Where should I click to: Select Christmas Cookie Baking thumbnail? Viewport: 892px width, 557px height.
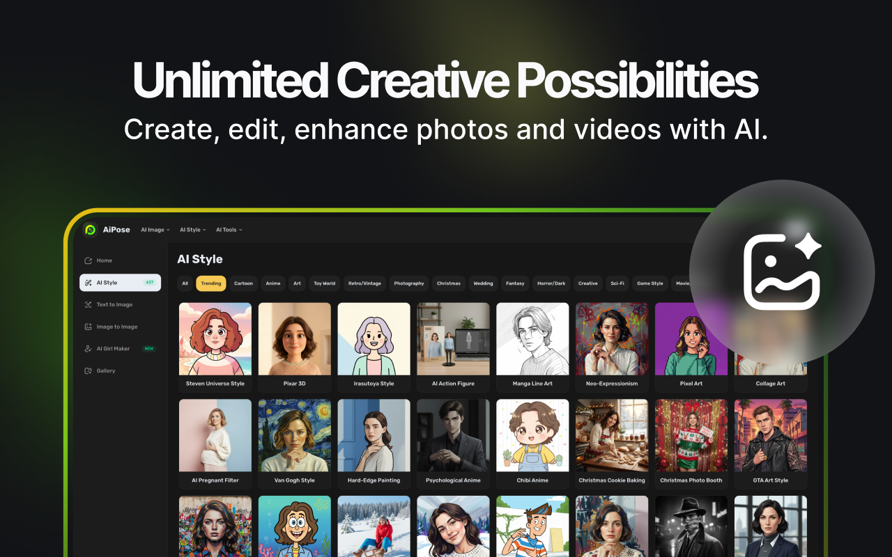click(612, 436)
